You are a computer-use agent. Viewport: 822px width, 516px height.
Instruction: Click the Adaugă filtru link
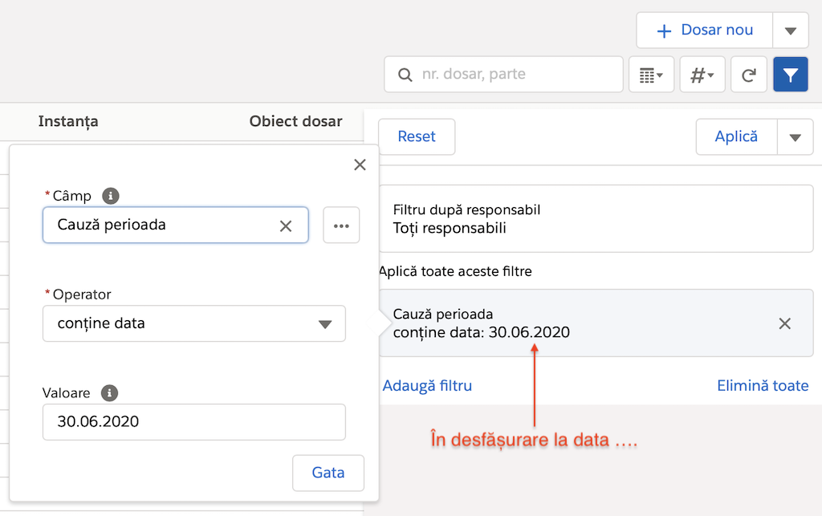[x=427, y=386]
